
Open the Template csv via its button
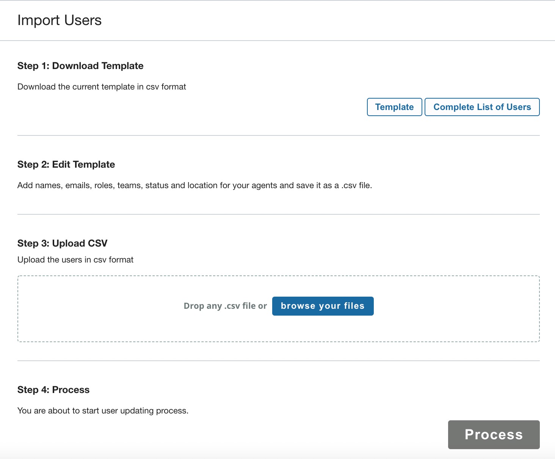[394, 107]
